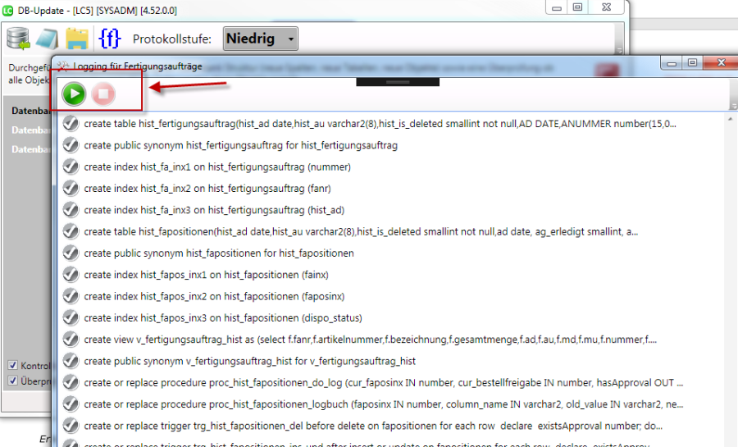738x447 pixels.
Task: Click the blue {f} function icon
Action: [x=109, y=39]
